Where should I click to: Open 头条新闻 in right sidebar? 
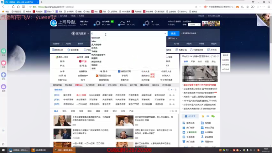pos(189,137)
